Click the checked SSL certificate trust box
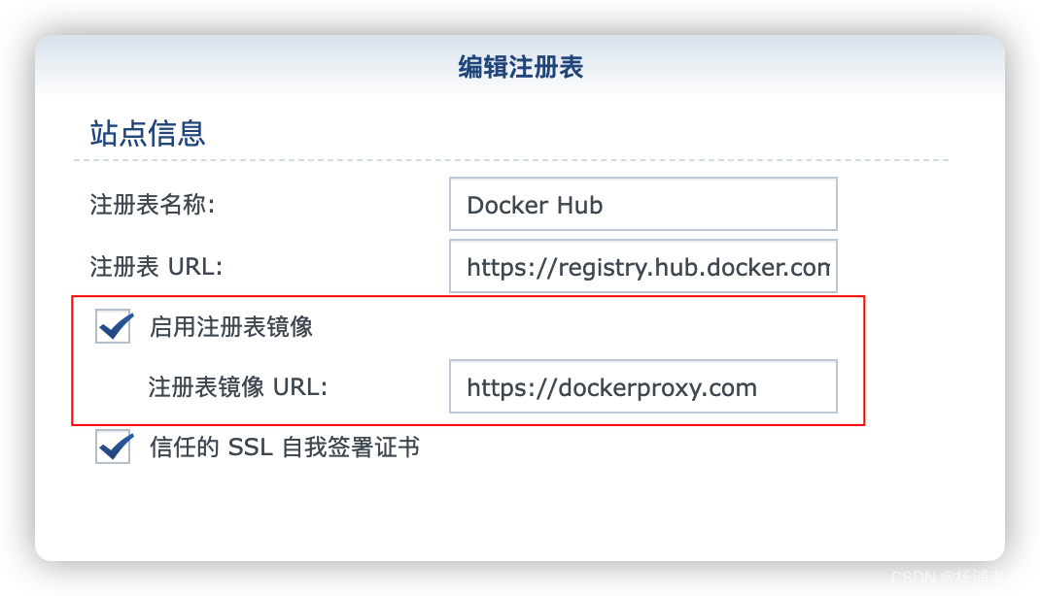Screen dimensions: 1040x596 click(113, 447)
